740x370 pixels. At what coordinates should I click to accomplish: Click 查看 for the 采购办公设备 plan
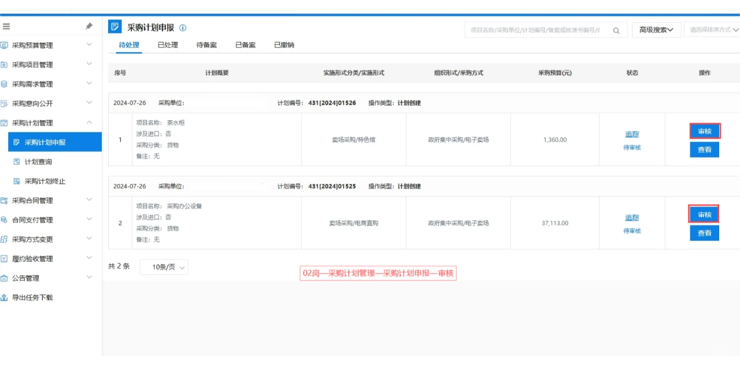click(704, 233)
